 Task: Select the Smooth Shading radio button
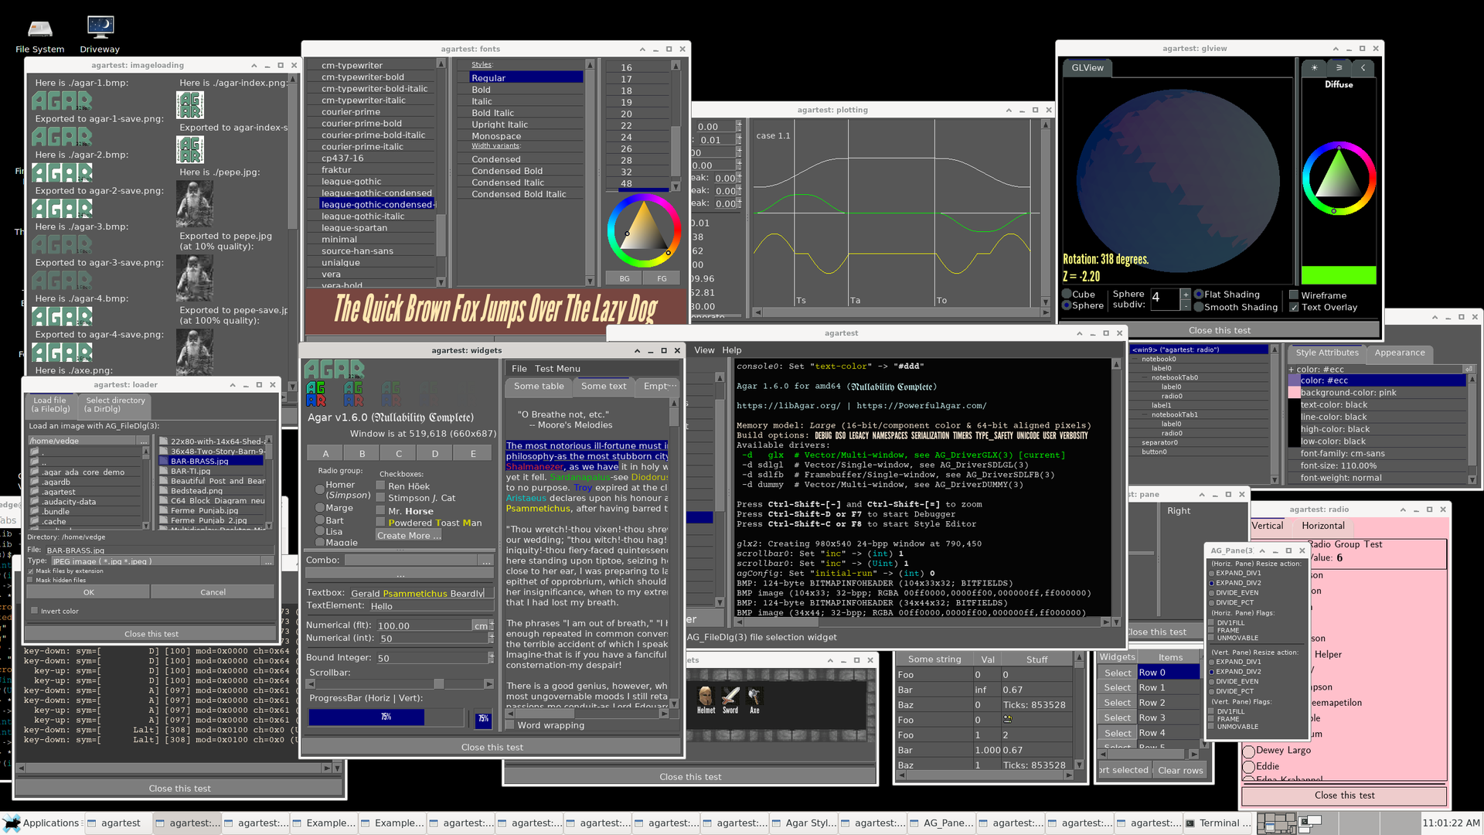[x=1199, y=307]
